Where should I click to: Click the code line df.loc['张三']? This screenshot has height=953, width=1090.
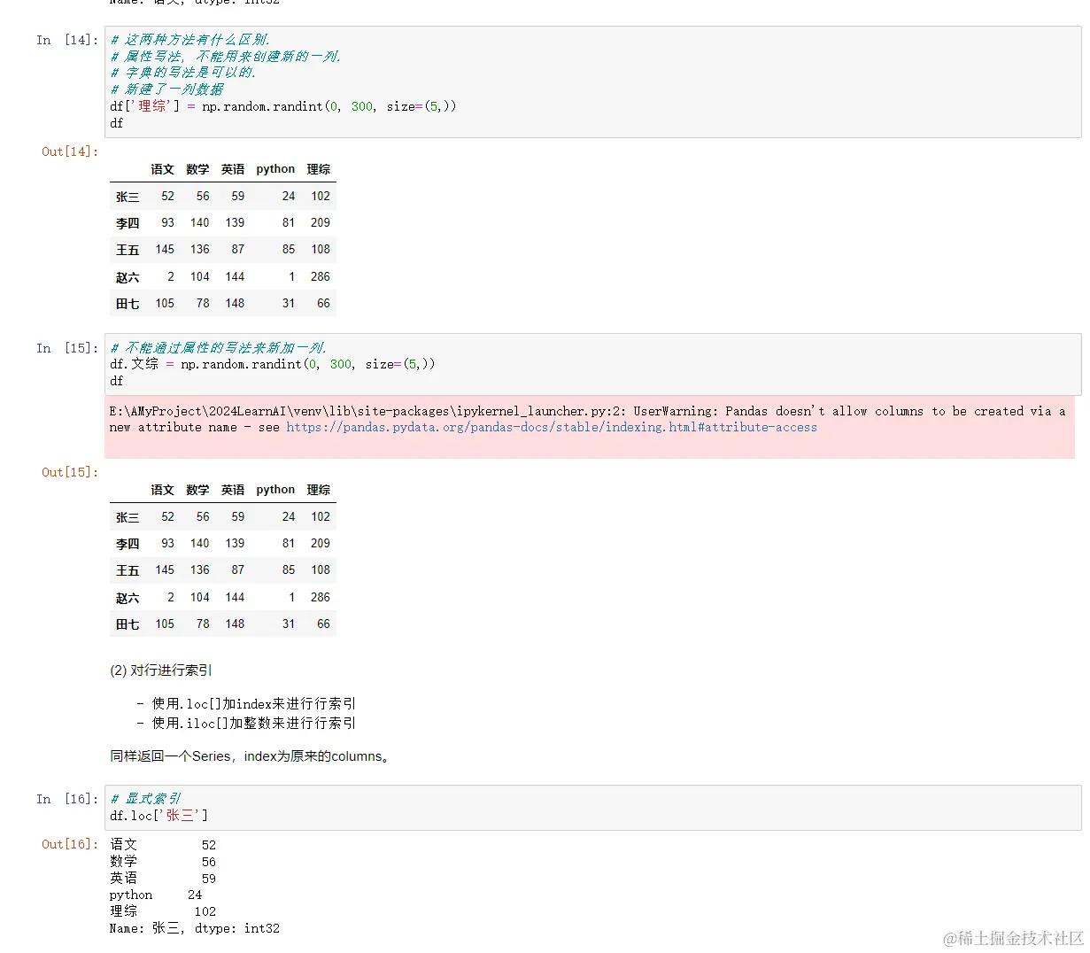[159, 815]
